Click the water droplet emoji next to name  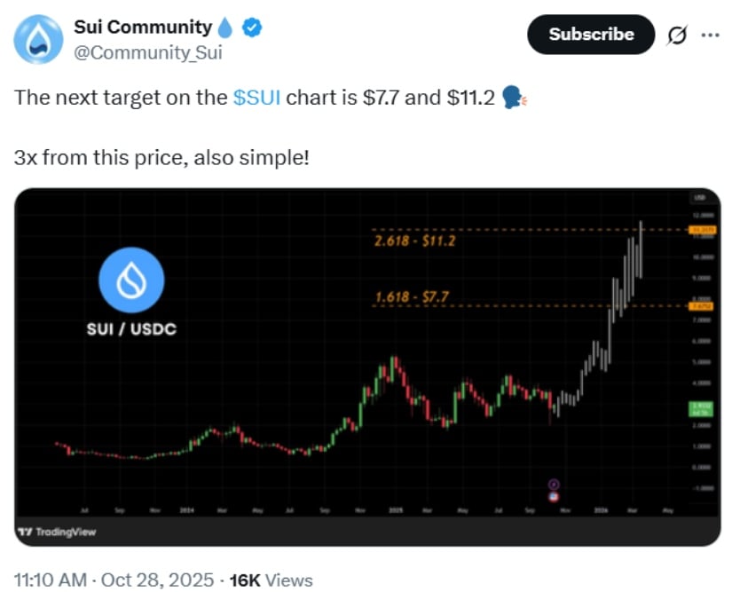point(229,28)
